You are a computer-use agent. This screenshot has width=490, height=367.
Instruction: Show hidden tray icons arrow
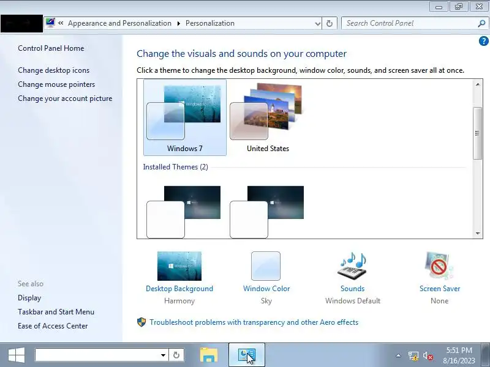[399, 355]
